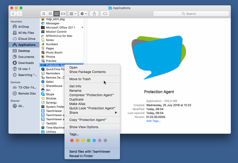Apply the orange tag color
Image resolution: width=238 pixels, height=163 pixels.
(x=77, y=140)
